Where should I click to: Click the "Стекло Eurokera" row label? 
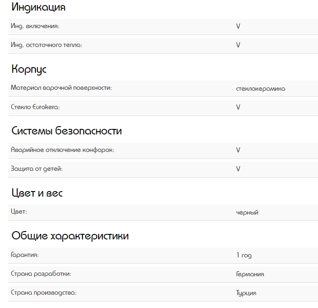pyautogui.click(x=35, y=107)
